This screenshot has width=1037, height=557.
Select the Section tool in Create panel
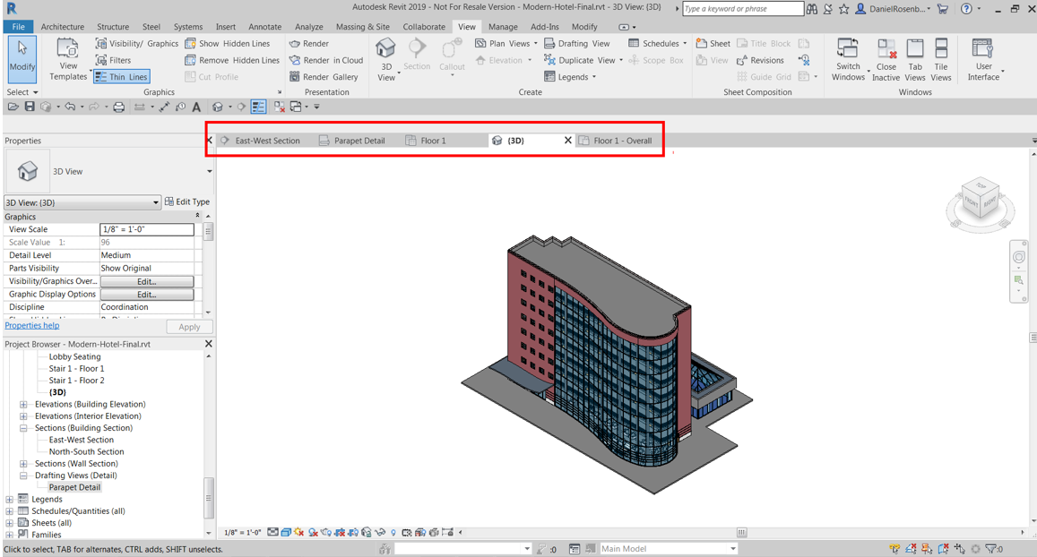point(418,56)
